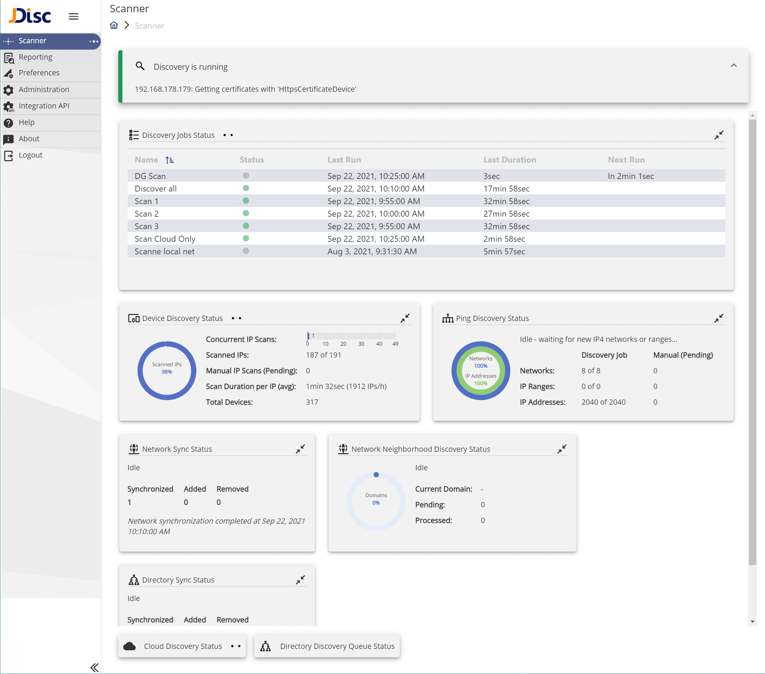Minimize the Ping Discovery Status widget
Image resolution: width=765 pixels, height=674 pixels.
point(719,318)
